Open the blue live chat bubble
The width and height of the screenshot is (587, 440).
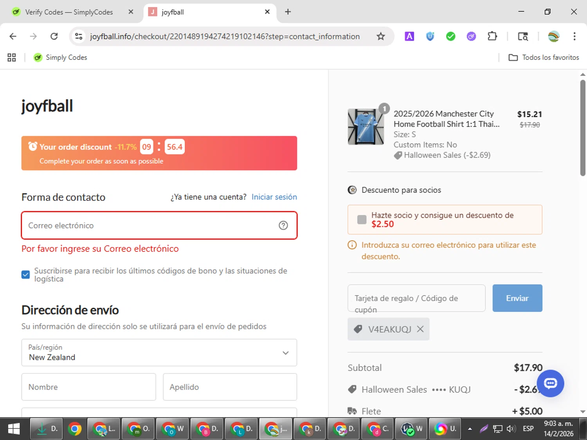[x=550, y=383]
